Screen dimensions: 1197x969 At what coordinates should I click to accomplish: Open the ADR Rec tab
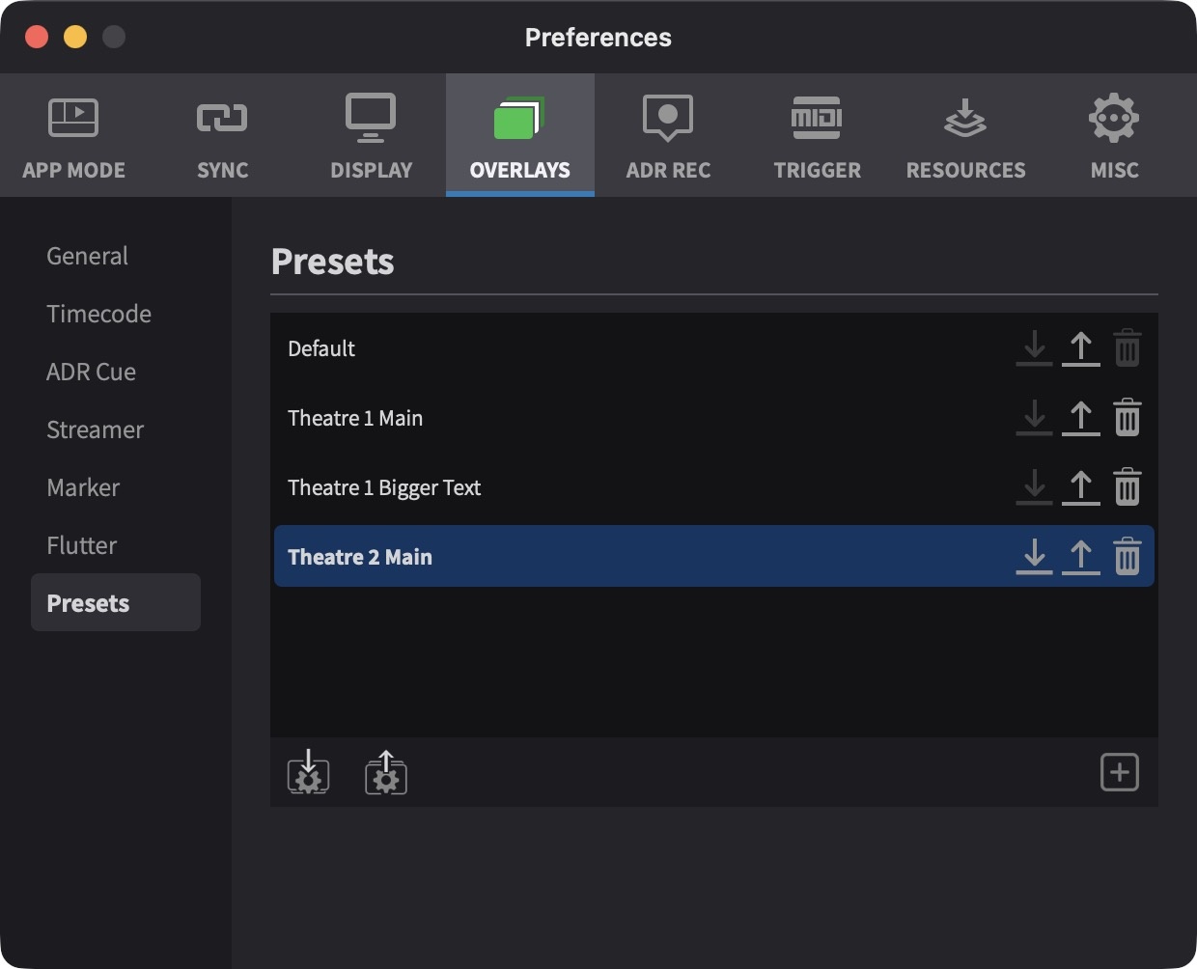[x=669, y=136]
